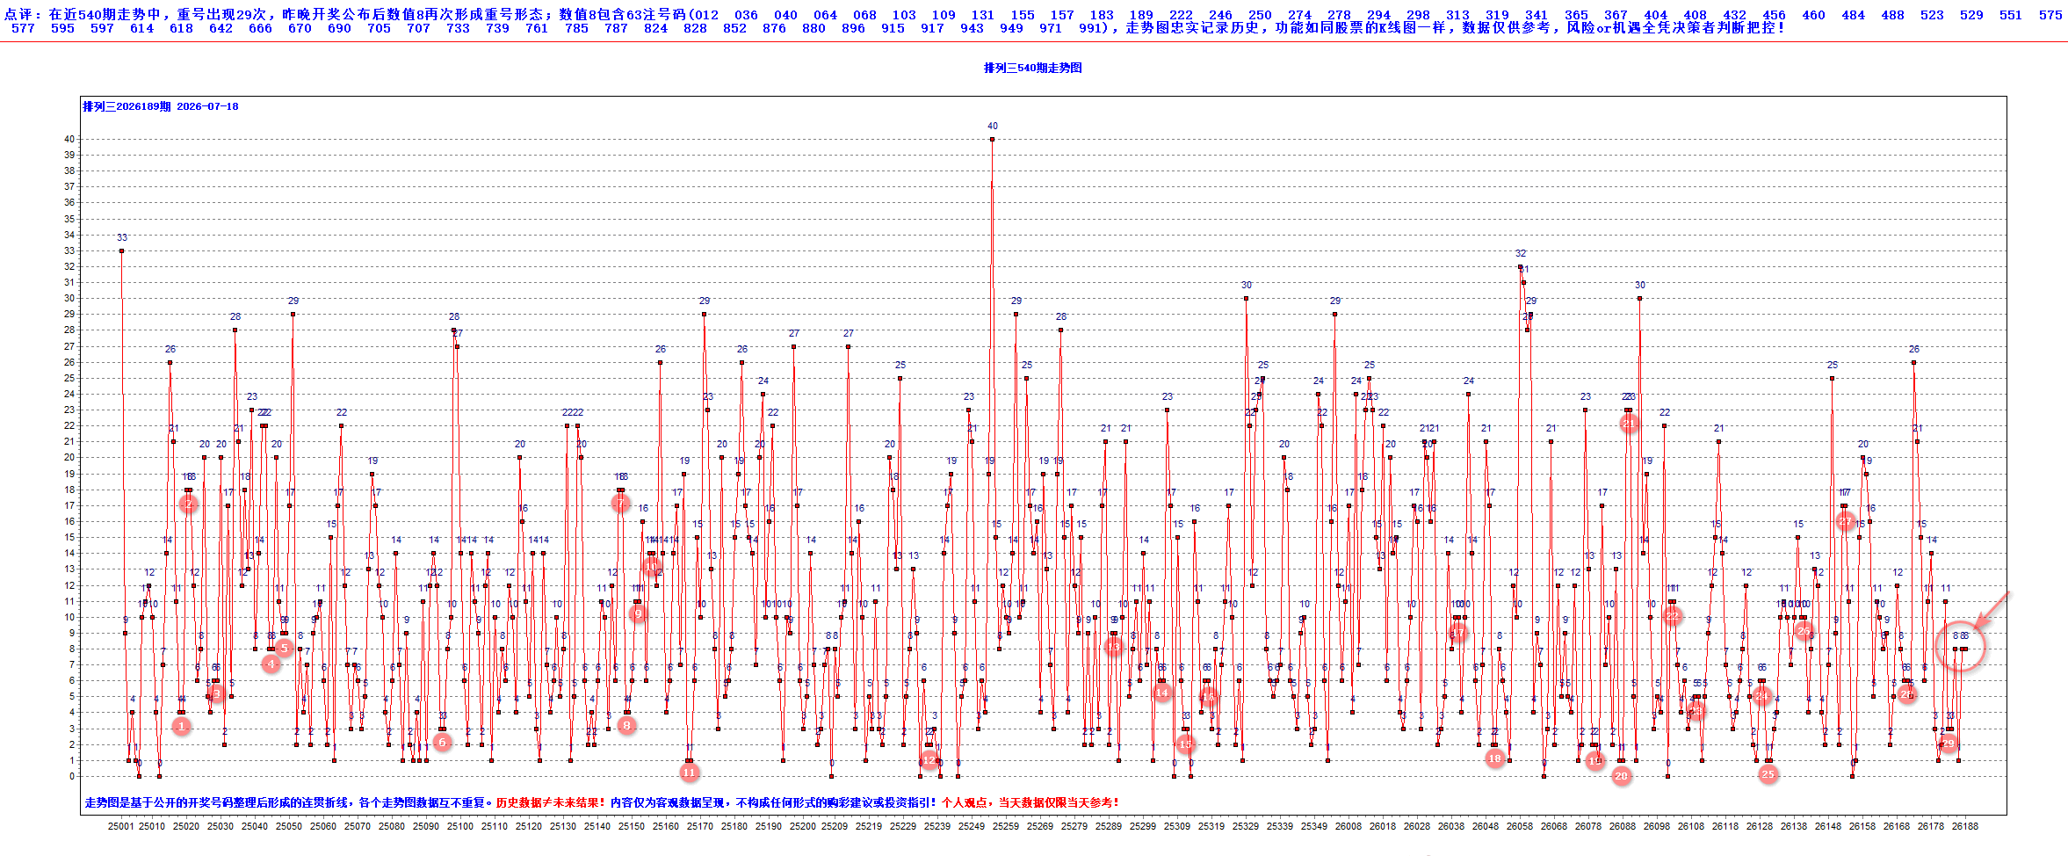Click y-axis tick label 0
2068x856 pixels.
pos(72,777)
